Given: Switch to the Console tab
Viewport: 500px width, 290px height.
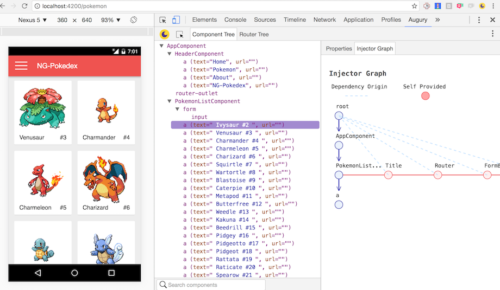Looking at the screenshot, I should [235, 20].
